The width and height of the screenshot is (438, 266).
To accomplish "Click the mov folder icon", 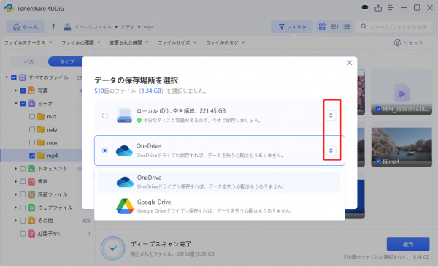I will 41,142.
